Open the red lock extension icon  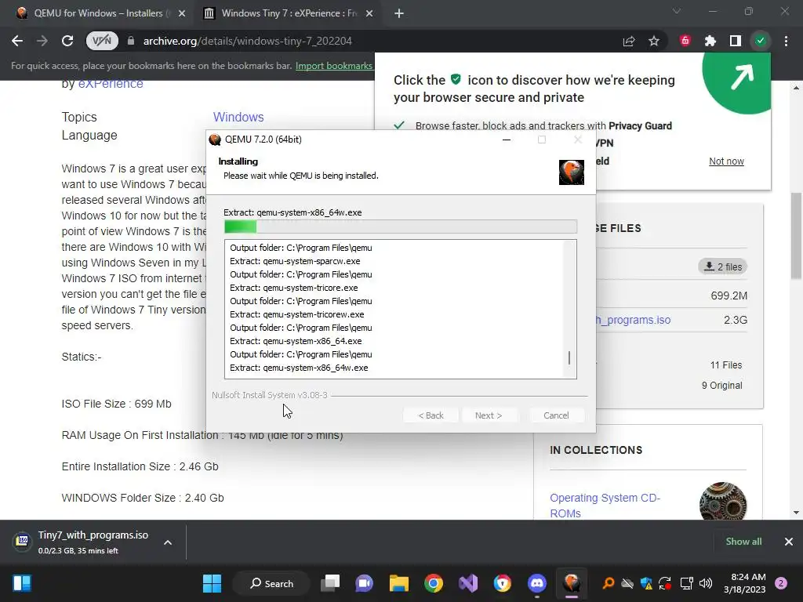pyautogui.click(x=685, y=41)
